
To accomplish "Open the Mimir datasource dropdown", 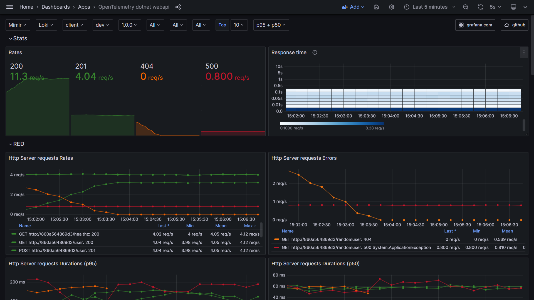I will click(18, 25).
